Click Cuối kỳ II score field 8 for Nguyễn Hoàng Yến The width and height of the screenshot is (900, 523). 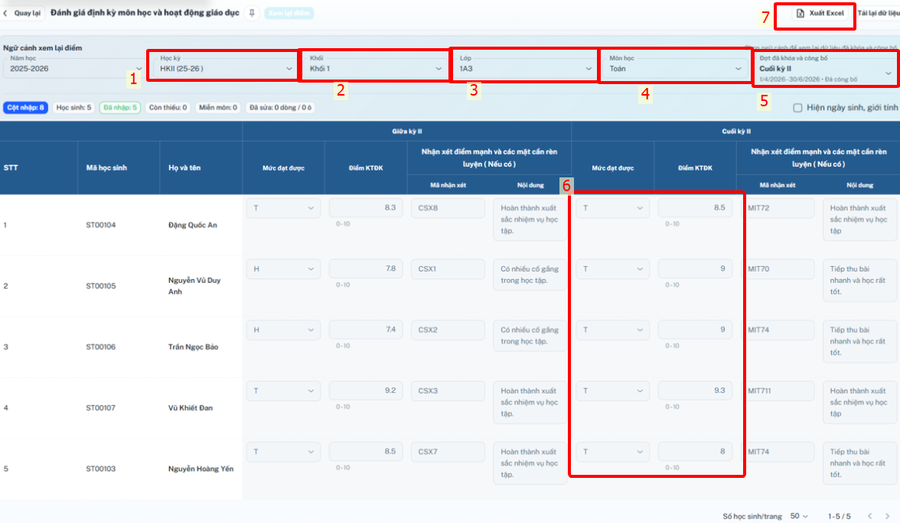(x=695, y=451)
